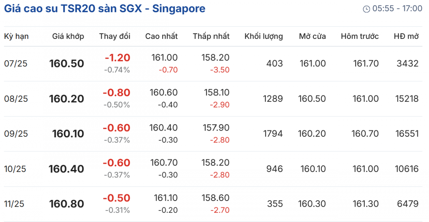Click the Giá khớp column header
429x222 pixels.
point(68,36)
